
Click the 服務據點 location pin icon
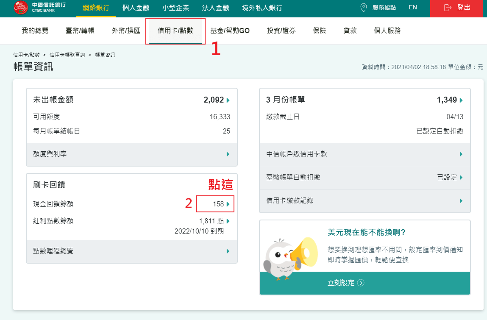[363, 8]
